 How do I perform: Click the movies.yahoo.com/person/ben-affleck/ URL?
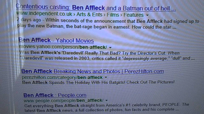pos(63,47)
